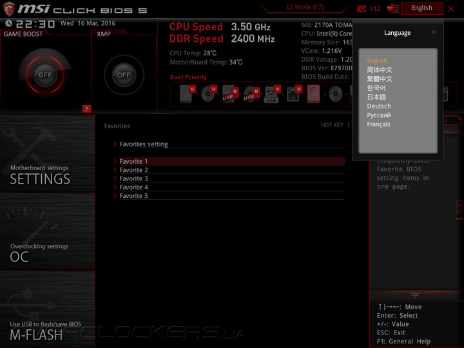
Task: Choose Deutsch in Language list
Action: 379,106
